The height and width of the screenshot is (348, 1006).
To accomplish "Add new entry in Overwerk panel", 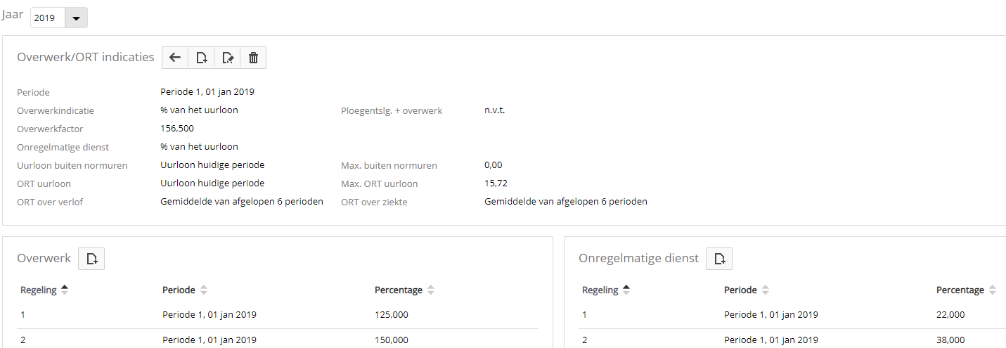I will [91, 259].
